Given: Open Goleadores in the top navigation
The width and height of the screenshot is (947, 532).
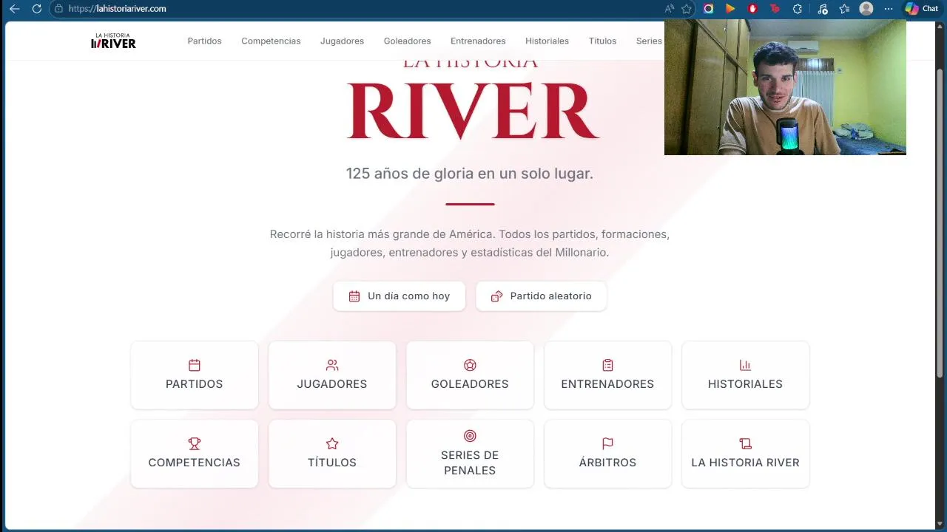Looking at the screenshot, I should (407, 41).
